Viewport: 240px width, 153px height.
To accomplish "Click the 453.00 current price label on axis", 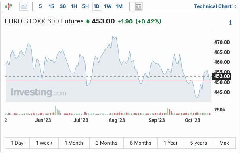I will 221,76.
